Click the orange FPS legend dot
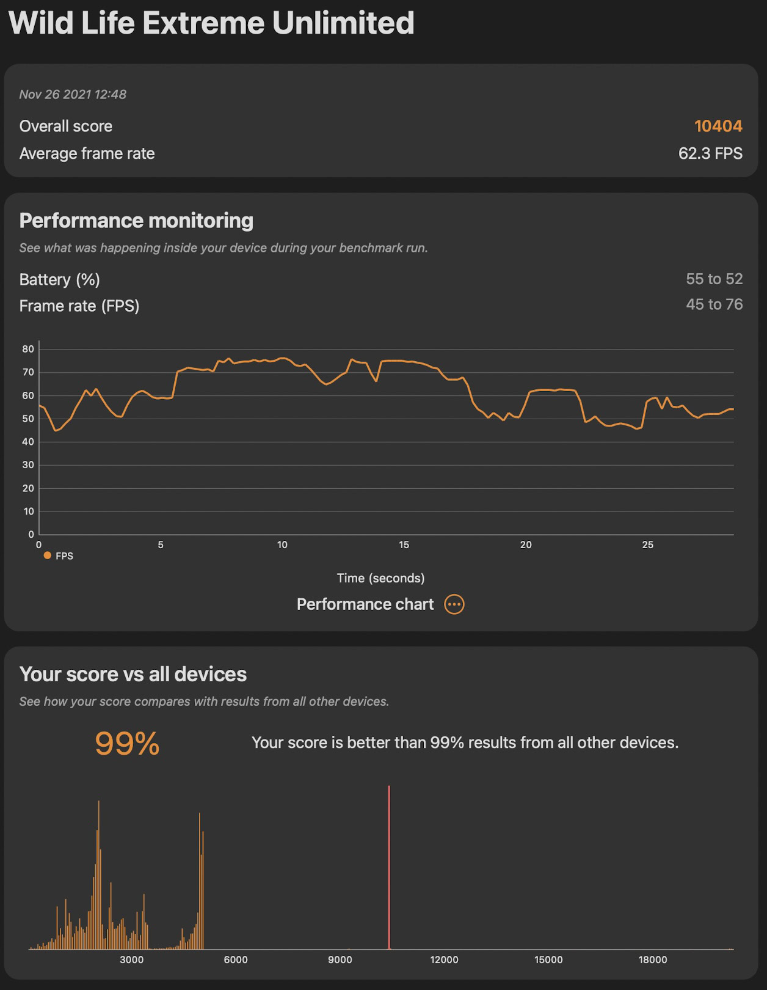 coord(48,555)
